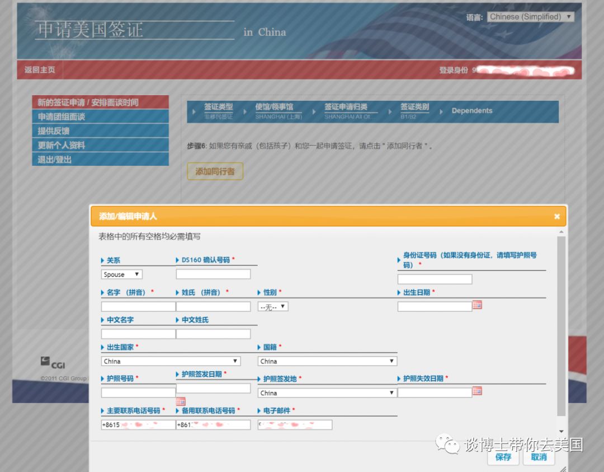Screen dimensions: 604x472
Task: Click the 出生日期 input field
Action: pyautogui.click(x=435, y=307)
